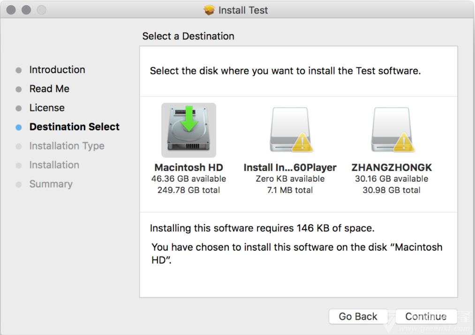Click the ZHANGZHONGK disk name label
Image resolution: width=475 pixels, height=335 pixels.
(x=392, y=167)
